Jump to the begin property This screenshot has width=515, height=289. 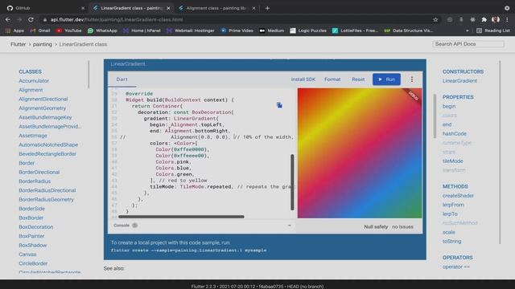[449, 106]
